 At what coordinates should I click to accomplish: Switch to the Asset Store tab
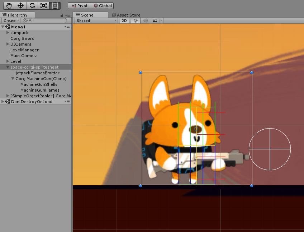[x=126, y=15]
